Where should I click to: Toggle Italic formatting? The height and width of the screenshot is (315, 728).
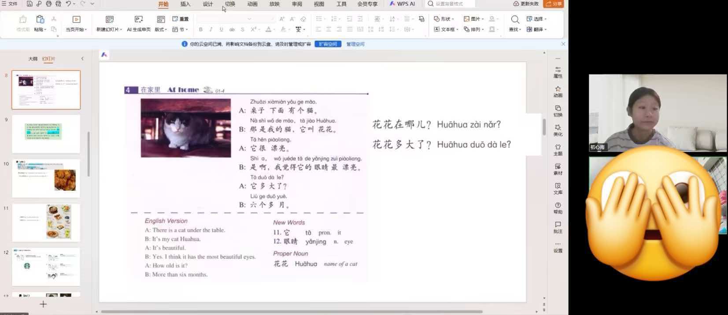tap(211, 30)
